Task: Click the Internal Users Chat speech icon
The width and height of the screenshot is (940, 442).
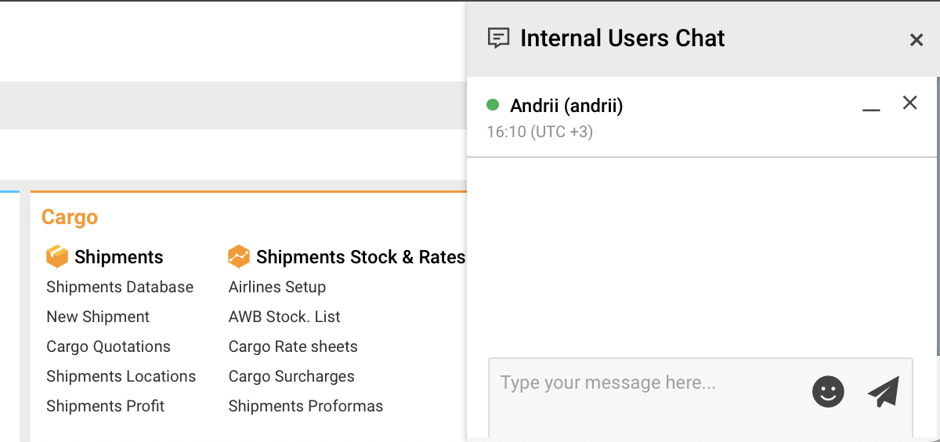Action: tap(498, 38)
